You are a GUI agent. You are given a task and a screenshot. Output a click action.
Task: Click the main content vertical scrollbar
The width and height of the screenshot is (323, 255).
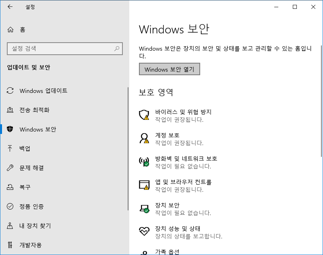(321, 101)
